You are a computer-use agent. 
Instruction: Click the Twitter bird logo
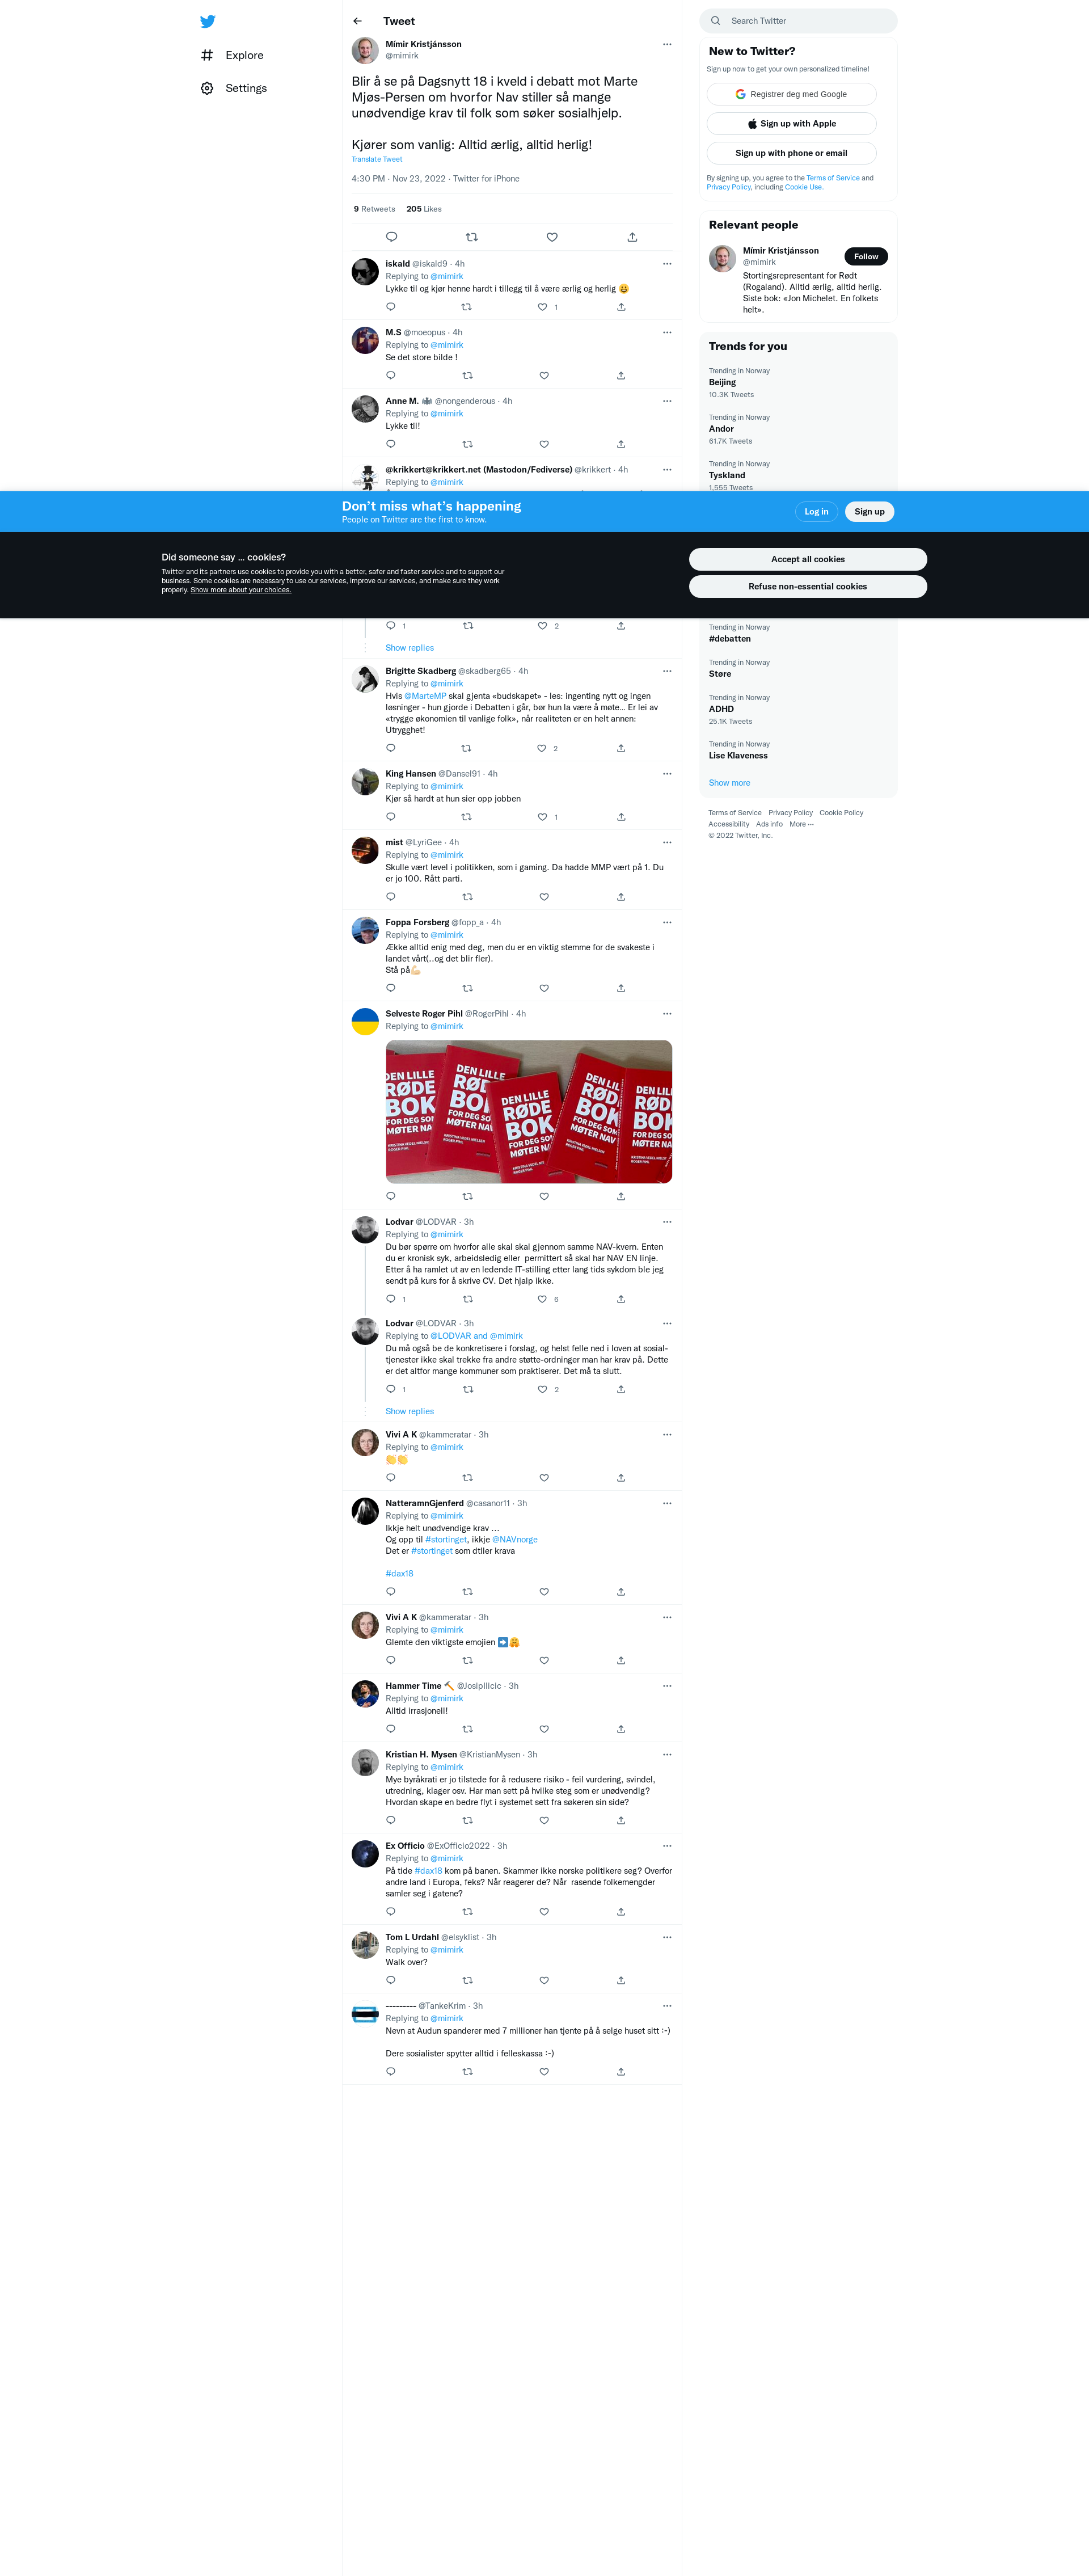point(207,21)
